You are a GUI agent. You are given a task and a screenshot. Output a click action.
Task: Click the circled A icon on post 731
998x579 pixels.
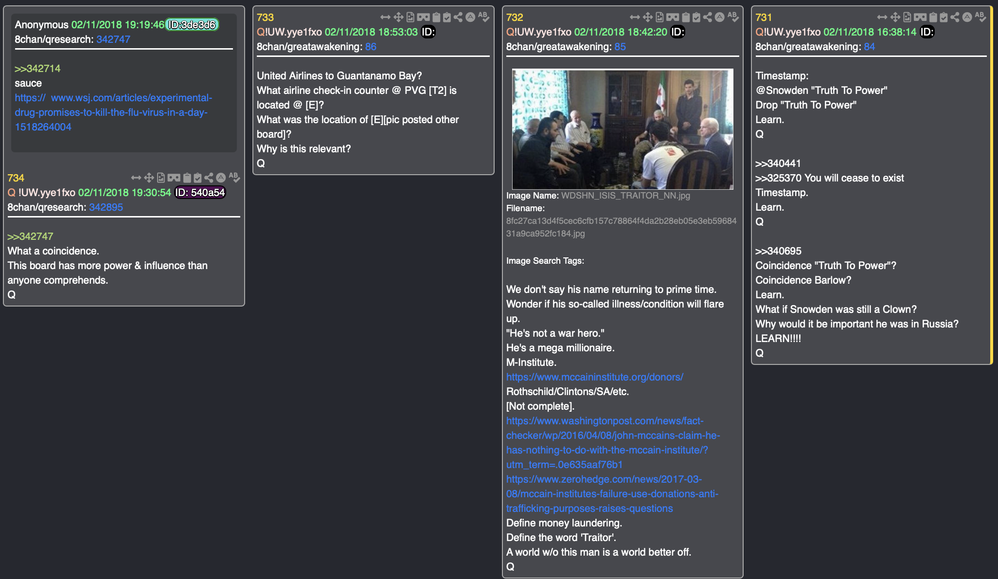[x=967, y=18]
